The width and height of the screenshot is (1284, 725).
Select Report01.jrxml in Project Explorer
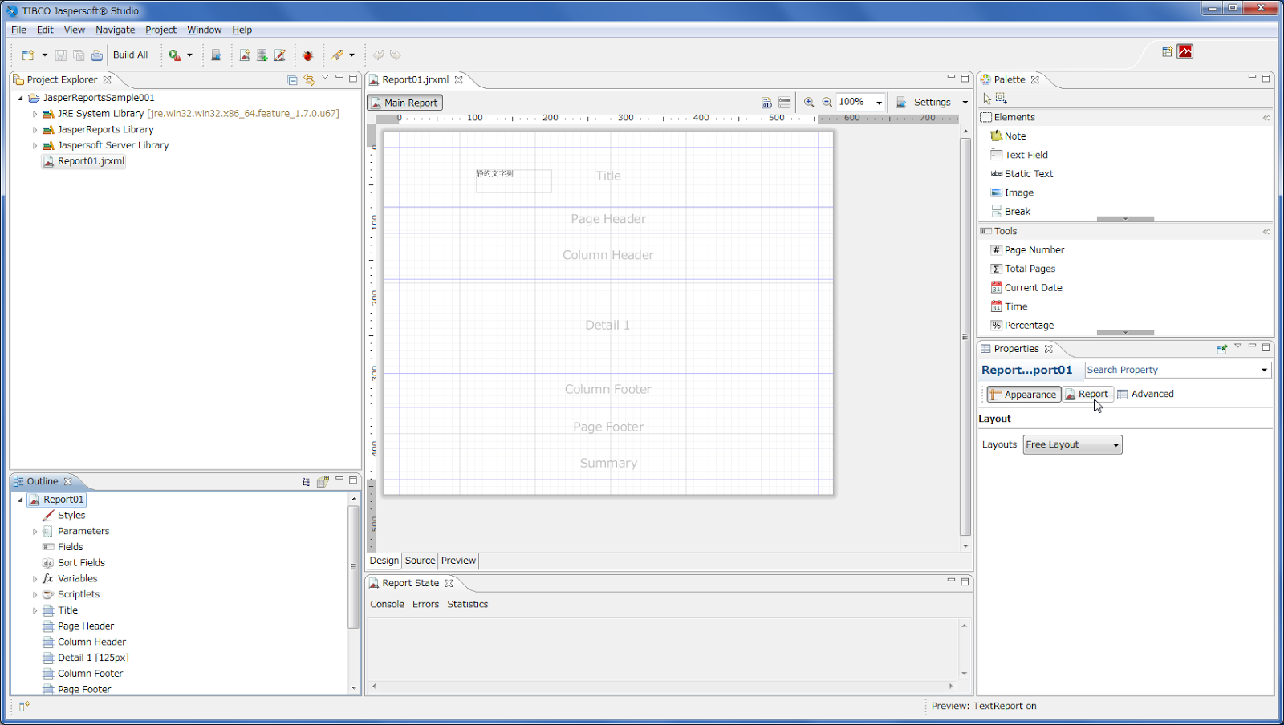(x=83, y=161)
